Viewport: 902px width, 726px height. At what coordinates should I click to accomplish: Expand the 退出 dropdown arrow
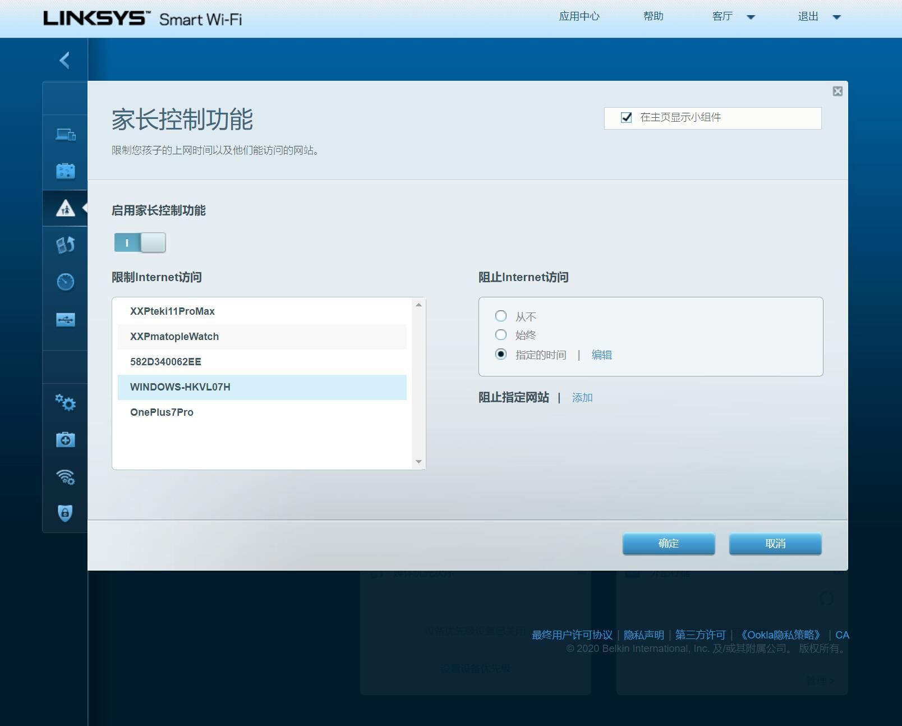836,17
